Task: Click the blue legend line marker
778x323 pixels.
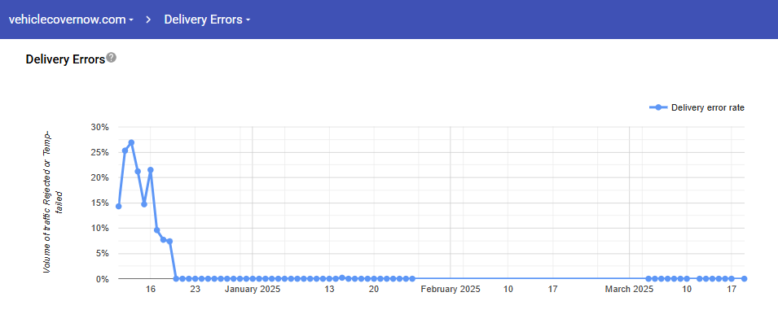Action: click(658, 107)
